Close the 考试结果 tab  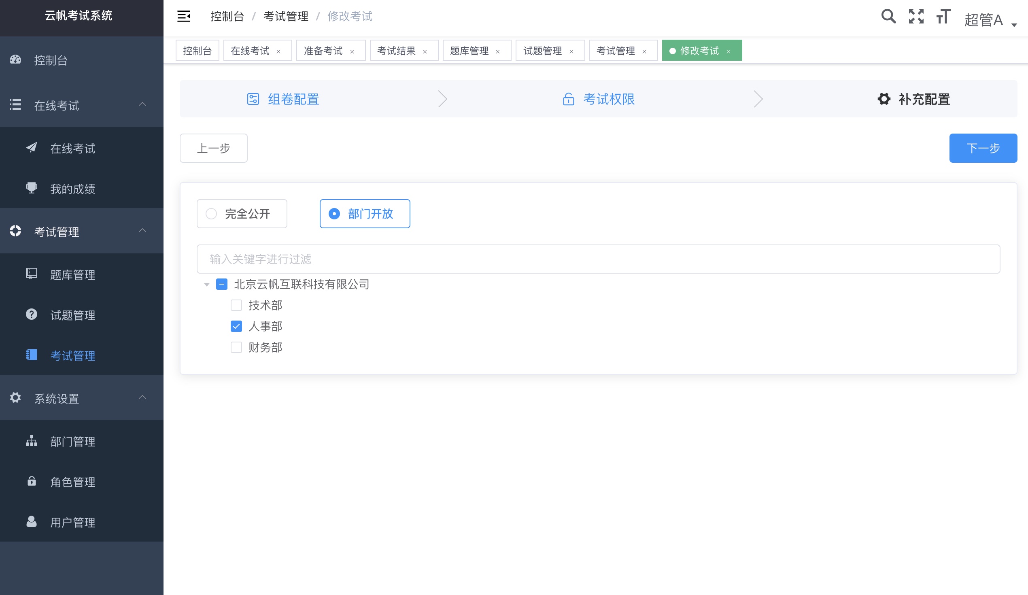pyautogui.click(x=425, y=51)
